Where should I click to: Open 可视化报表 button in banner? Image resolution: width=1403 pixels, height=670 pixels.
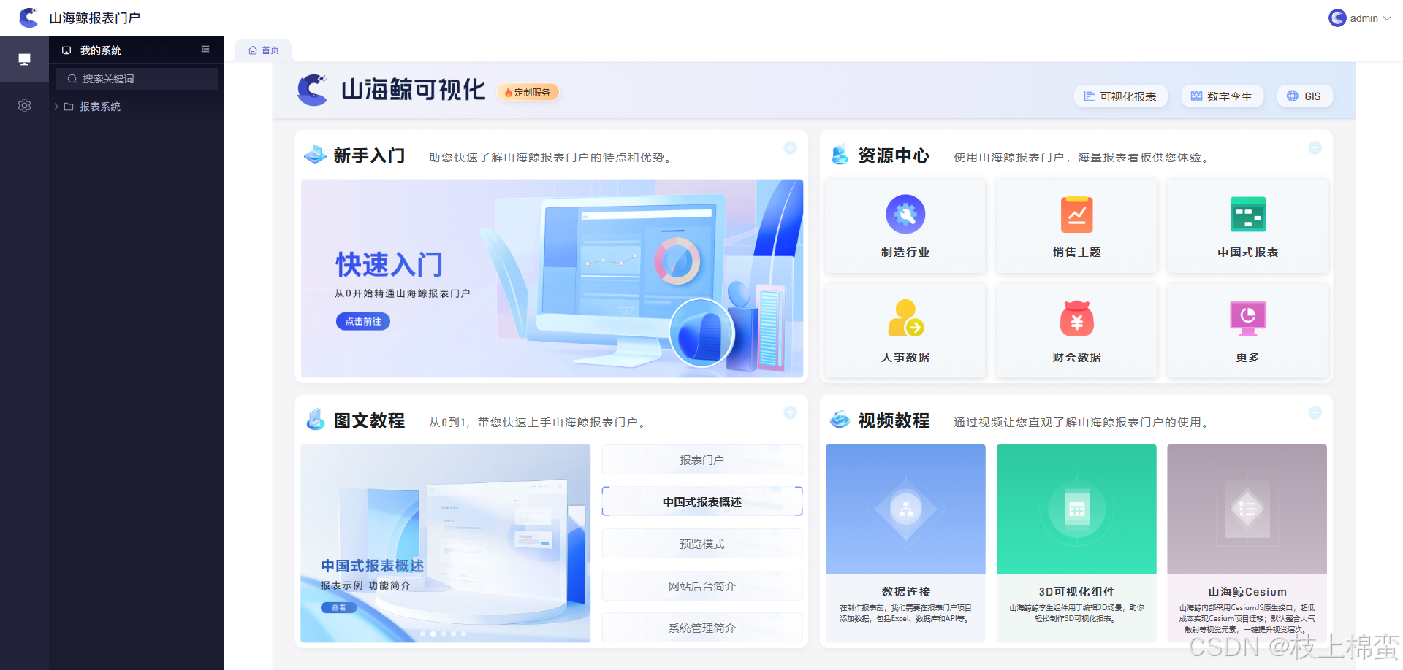[1120, 96]
